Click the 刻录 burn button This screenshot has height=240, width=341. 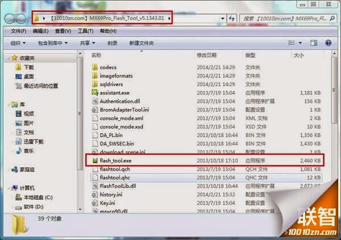coord(112,43)
